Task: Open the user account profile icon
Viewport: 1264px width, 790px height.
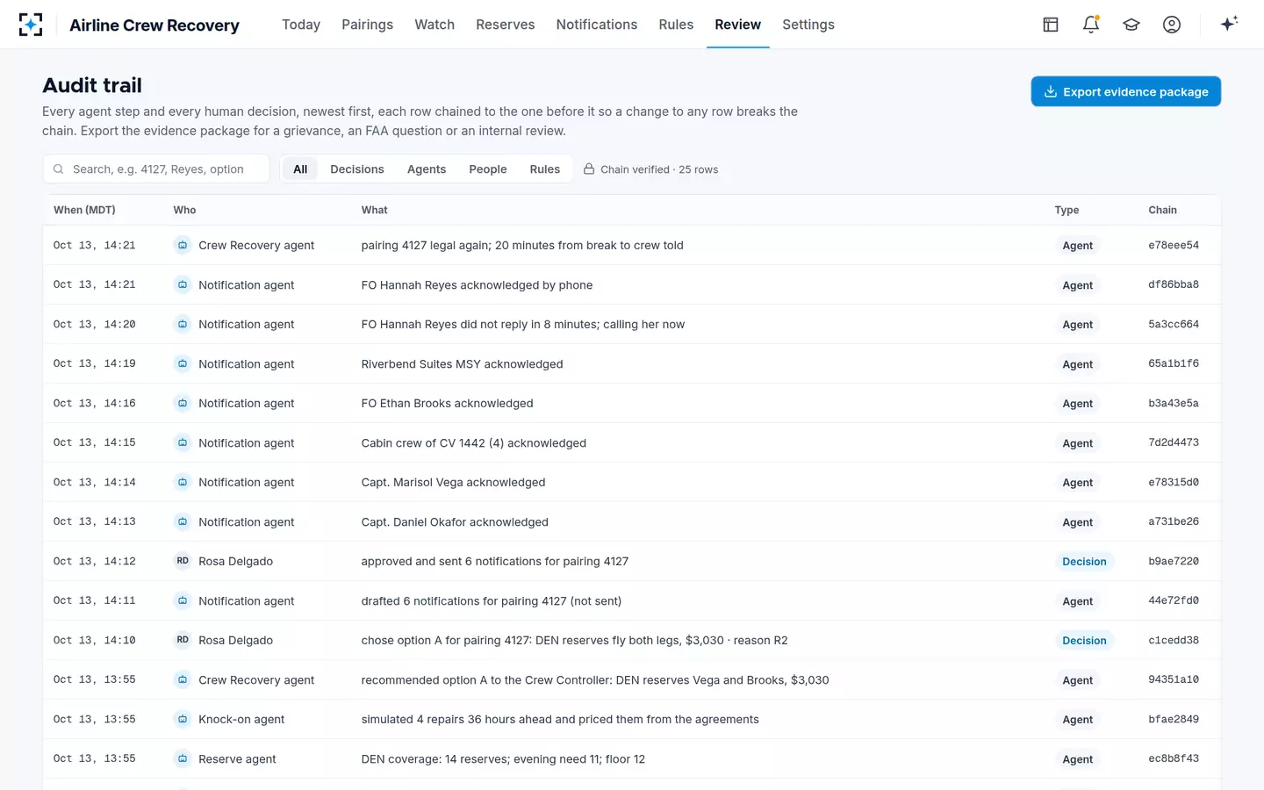Action: tap(1172, 25)
